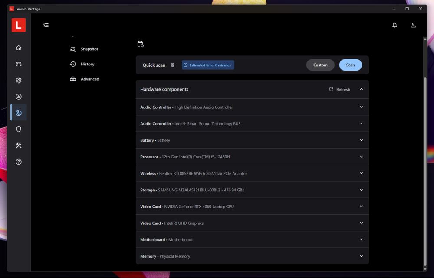The image size is (434, 278).
Task: Click the Refresh circular arrow icon
Action: (x=331, y=89)
